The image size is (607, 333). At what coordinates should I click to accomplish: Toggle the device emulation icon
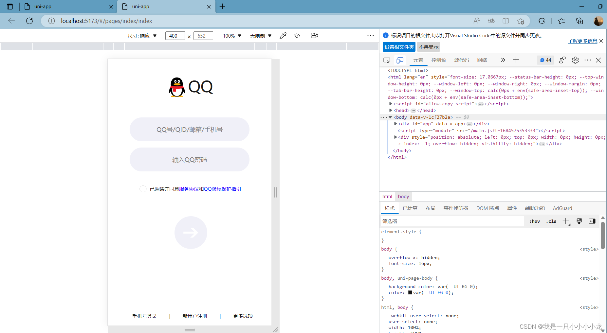[x=400, y=60]
